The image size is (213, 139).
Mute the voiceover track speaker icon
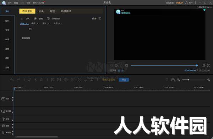tap(13, 131)
